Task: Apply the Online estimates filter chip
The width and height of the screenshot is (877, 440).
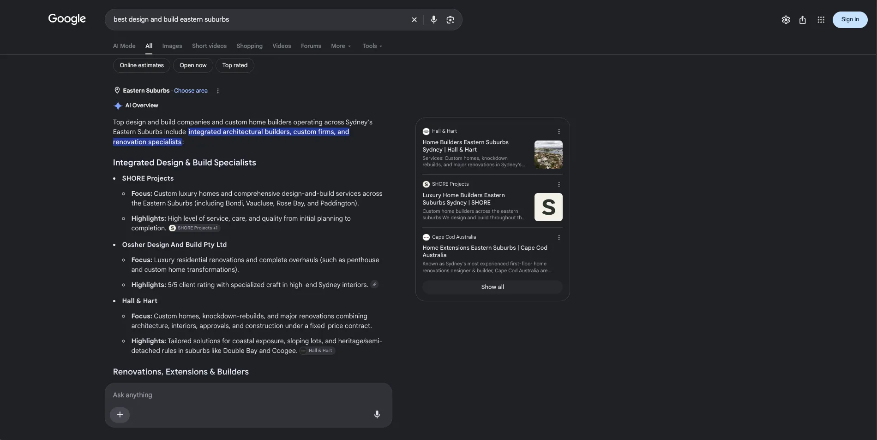Action: coord(142,65)
